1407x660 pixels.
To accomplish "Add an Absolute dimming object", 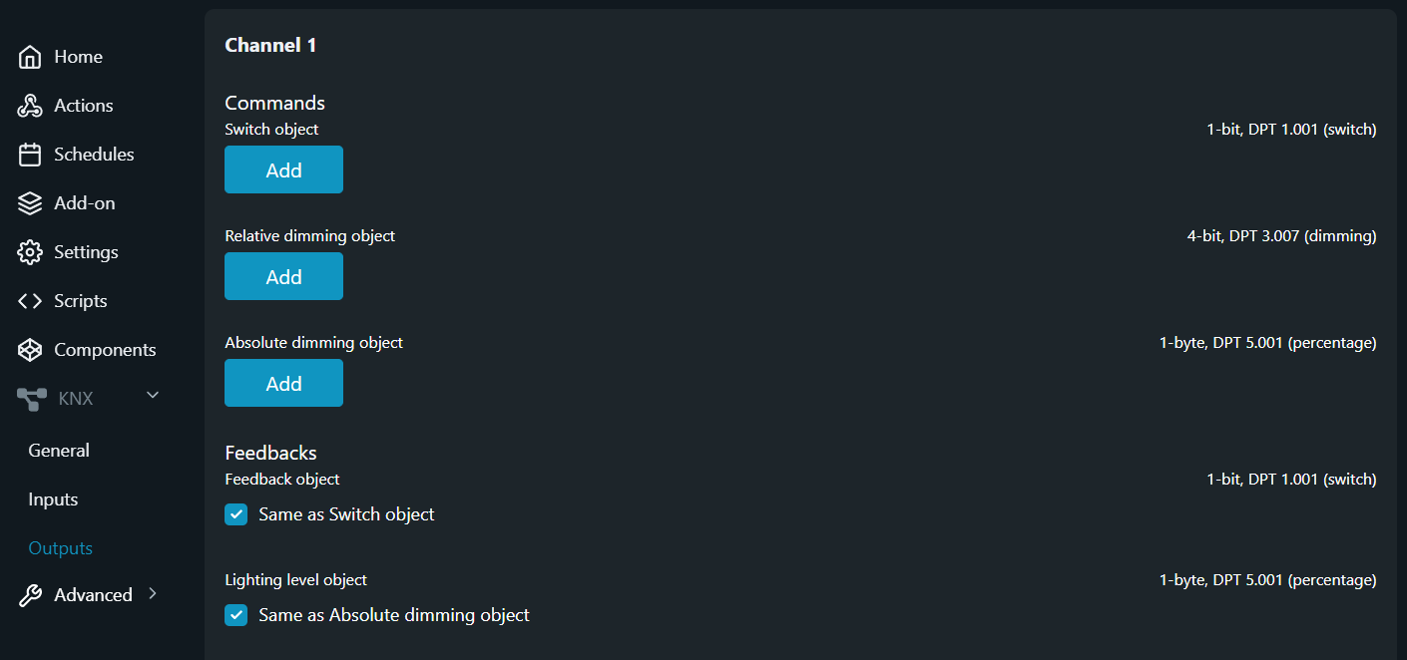I will pyautogui.click(x=283, y=383).
